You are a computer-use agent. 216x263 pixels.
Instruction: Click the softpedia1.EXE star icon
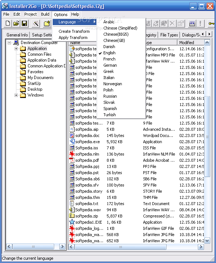tap(72, 222)
